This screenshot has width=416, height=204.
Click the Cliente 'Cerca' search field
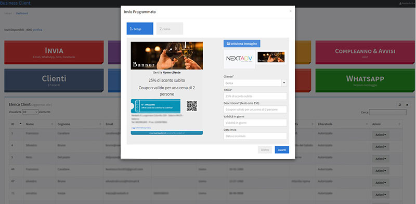[x=252, y=83]
